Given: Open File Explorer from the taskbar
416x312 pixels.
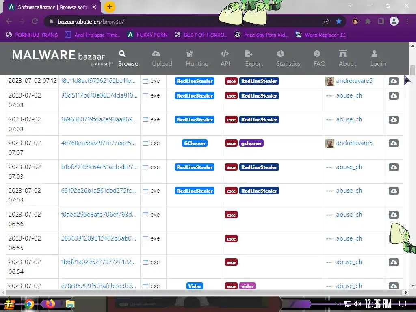Looking at the screenshot, I should [x=70, y=304].
